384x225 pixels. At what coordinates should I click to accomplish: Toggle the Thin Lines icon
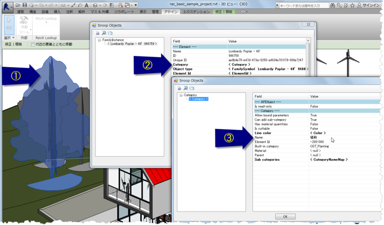tap(112, 5)
